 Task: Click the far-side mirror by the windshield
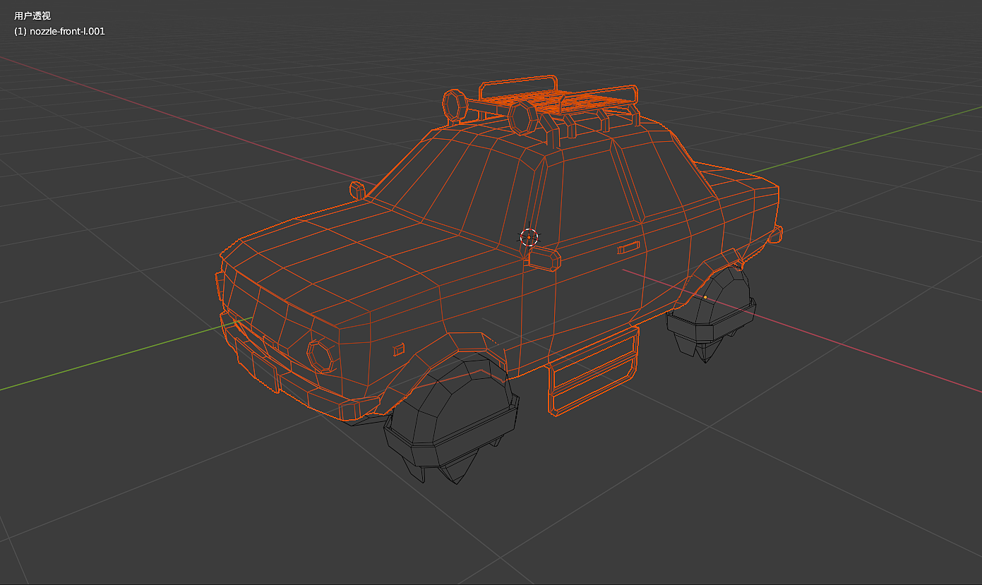[357, 189]
